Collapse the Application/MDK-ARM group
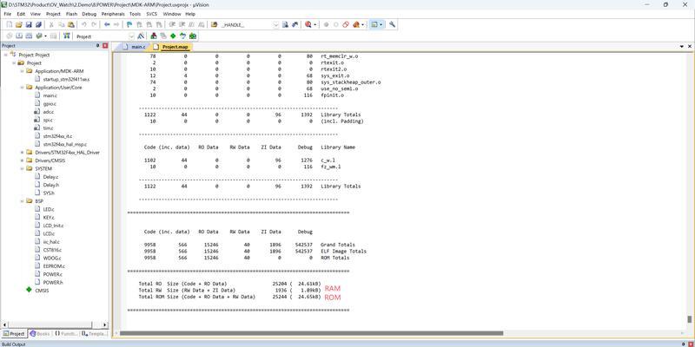695x347 pixels. (x=23, y=71)
